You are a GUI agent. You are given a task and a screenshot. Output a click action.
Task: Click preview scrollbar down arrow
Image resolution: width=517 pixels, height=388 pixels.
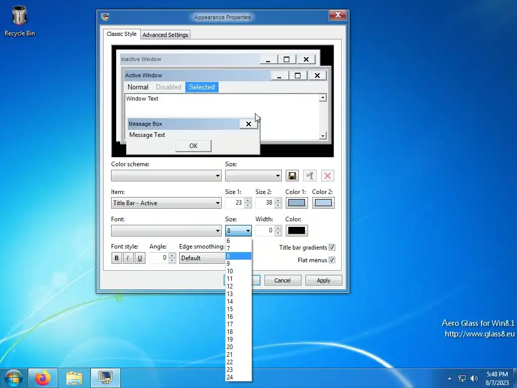(x=323, y=135)
